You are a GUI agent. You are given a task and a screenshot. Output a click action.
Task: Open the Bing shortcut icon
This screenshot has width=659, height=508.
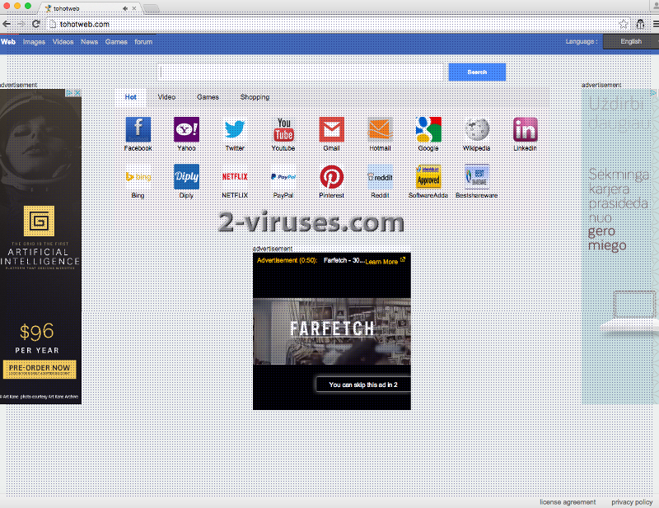point(138,177)
